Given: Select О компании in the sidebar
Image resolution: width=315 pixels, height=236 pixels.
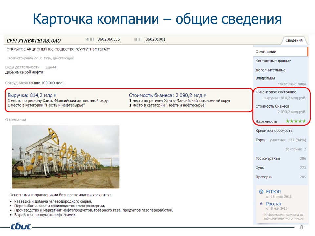Looking at the screenshot, I should [281, 51].
